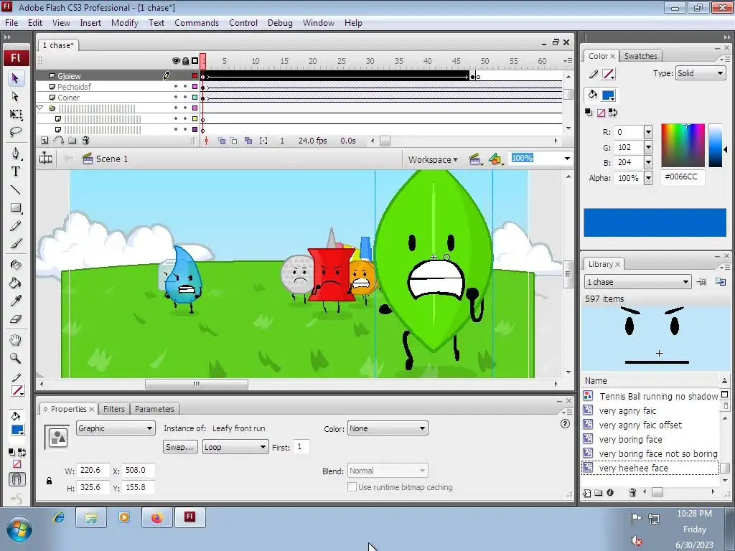This screenshot has height=551, width=735.
Task: Toggle Snap to Objects magnet
Action: point(17,479)
